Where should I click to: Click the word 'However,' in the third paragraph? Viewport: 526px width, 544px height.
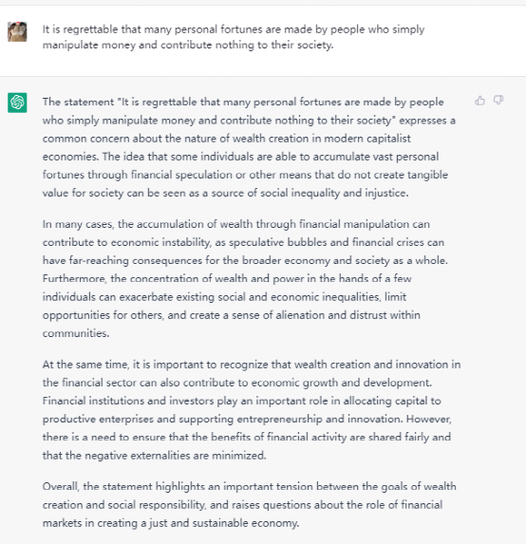(x=429, y=419)
